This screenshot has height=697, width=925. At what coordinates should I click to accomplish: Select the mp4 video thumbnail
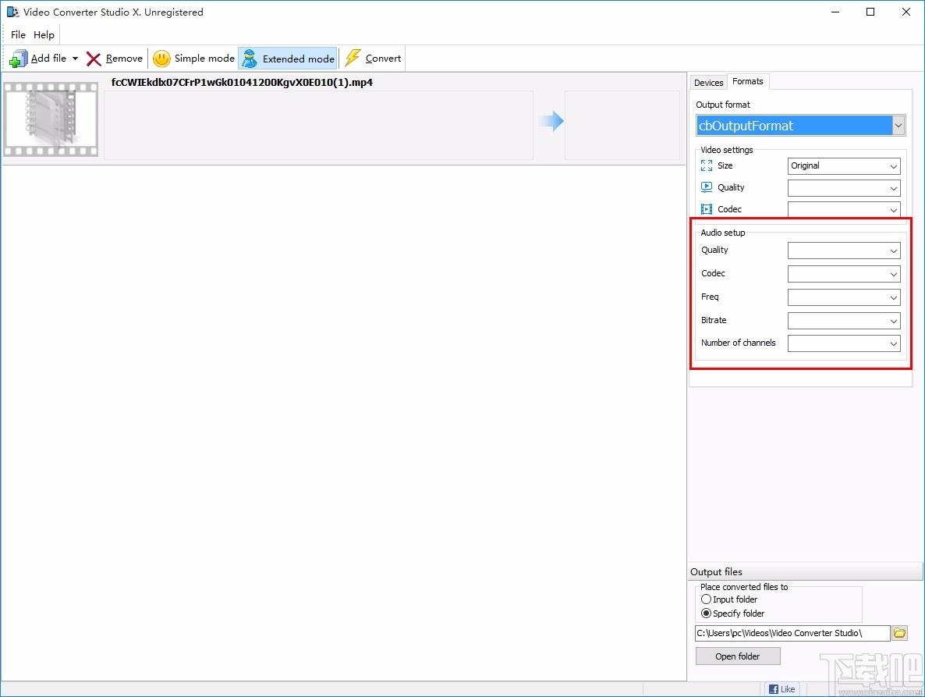(51, 119)
